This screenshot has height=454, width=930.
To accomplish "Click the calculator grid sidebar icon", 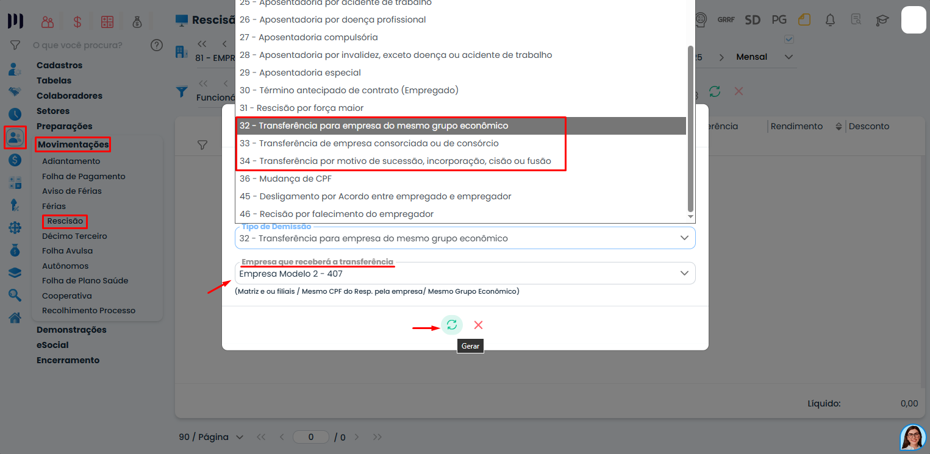I will pos(15,183).
